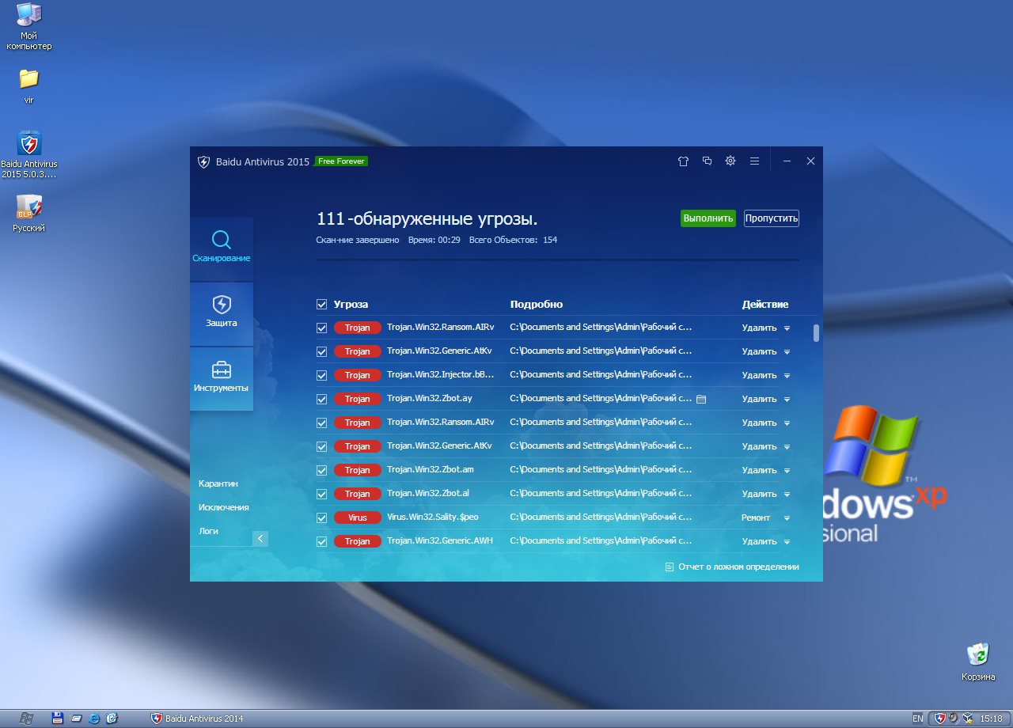1013x728 pixels.
Task: Open action dropdown for Trojan.Win32.Generic.AWH
Action: (x=787, y=541)
